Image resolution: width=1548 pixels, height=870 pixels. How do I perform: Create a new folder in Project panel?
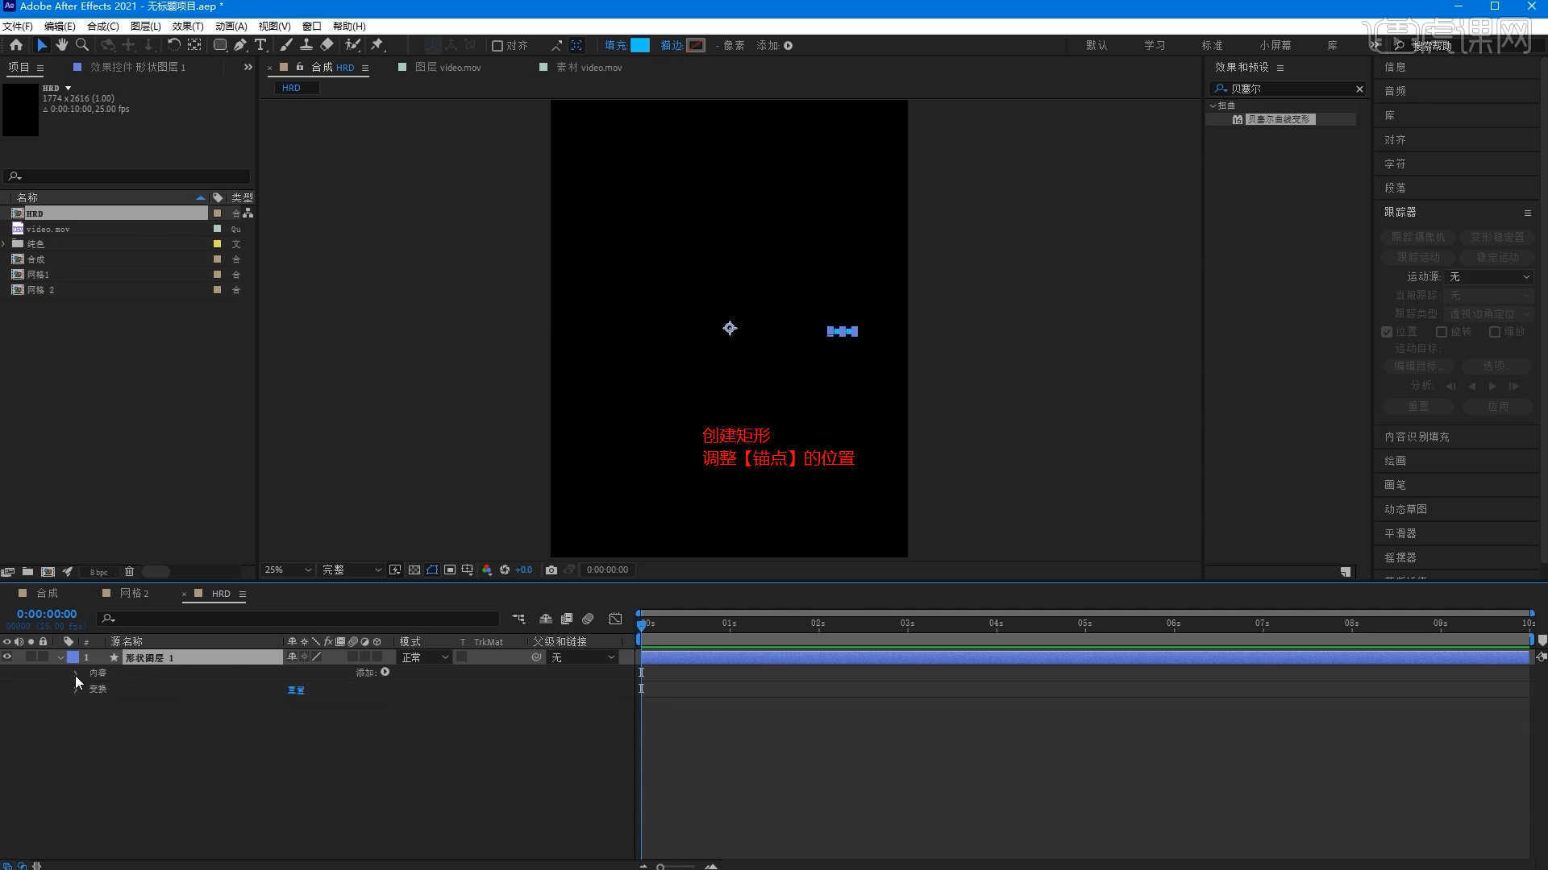(27, 572)
